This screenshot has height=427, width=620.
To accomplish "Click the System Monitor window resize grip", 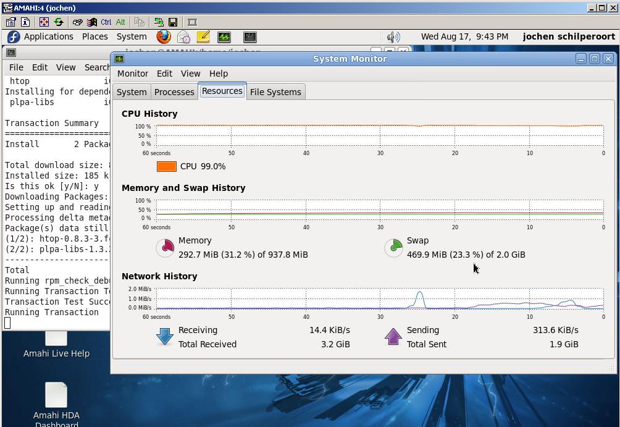I will tap(611, 369).
